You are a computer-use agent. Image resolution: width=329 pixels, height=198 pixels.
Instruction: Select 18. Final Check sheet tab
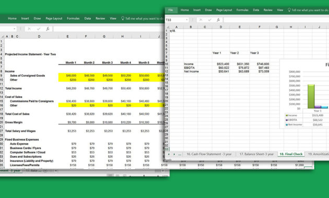pyautogui.click(x=291, y=154)
